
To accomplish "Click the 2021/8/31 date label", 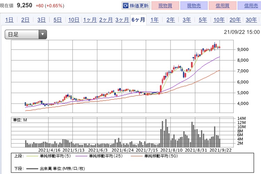I will tap(196, 150).
